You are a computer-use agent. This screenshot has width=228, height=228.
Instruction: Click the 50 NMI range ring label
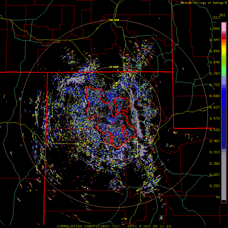[114, 67]
